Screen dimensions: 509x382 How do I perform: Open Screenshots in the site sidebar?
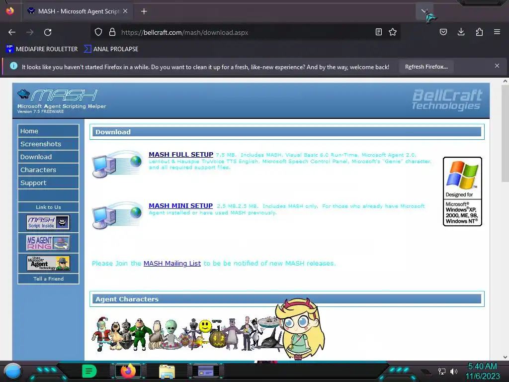pyautogui.click(x=48, y=144)
